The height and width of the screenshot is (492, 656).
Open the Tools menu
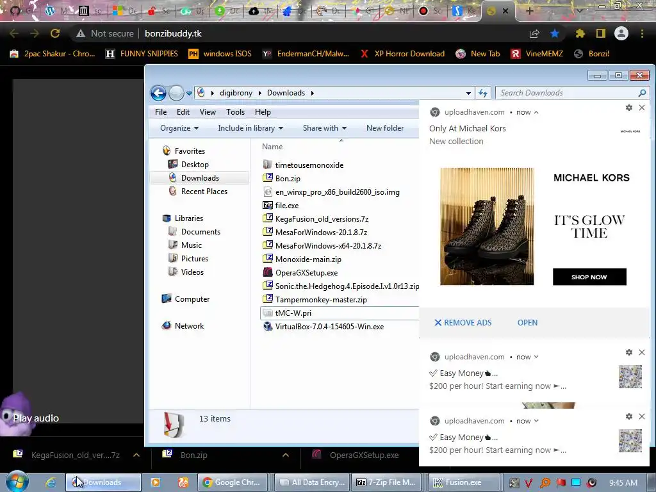click(x=235, y=111)
